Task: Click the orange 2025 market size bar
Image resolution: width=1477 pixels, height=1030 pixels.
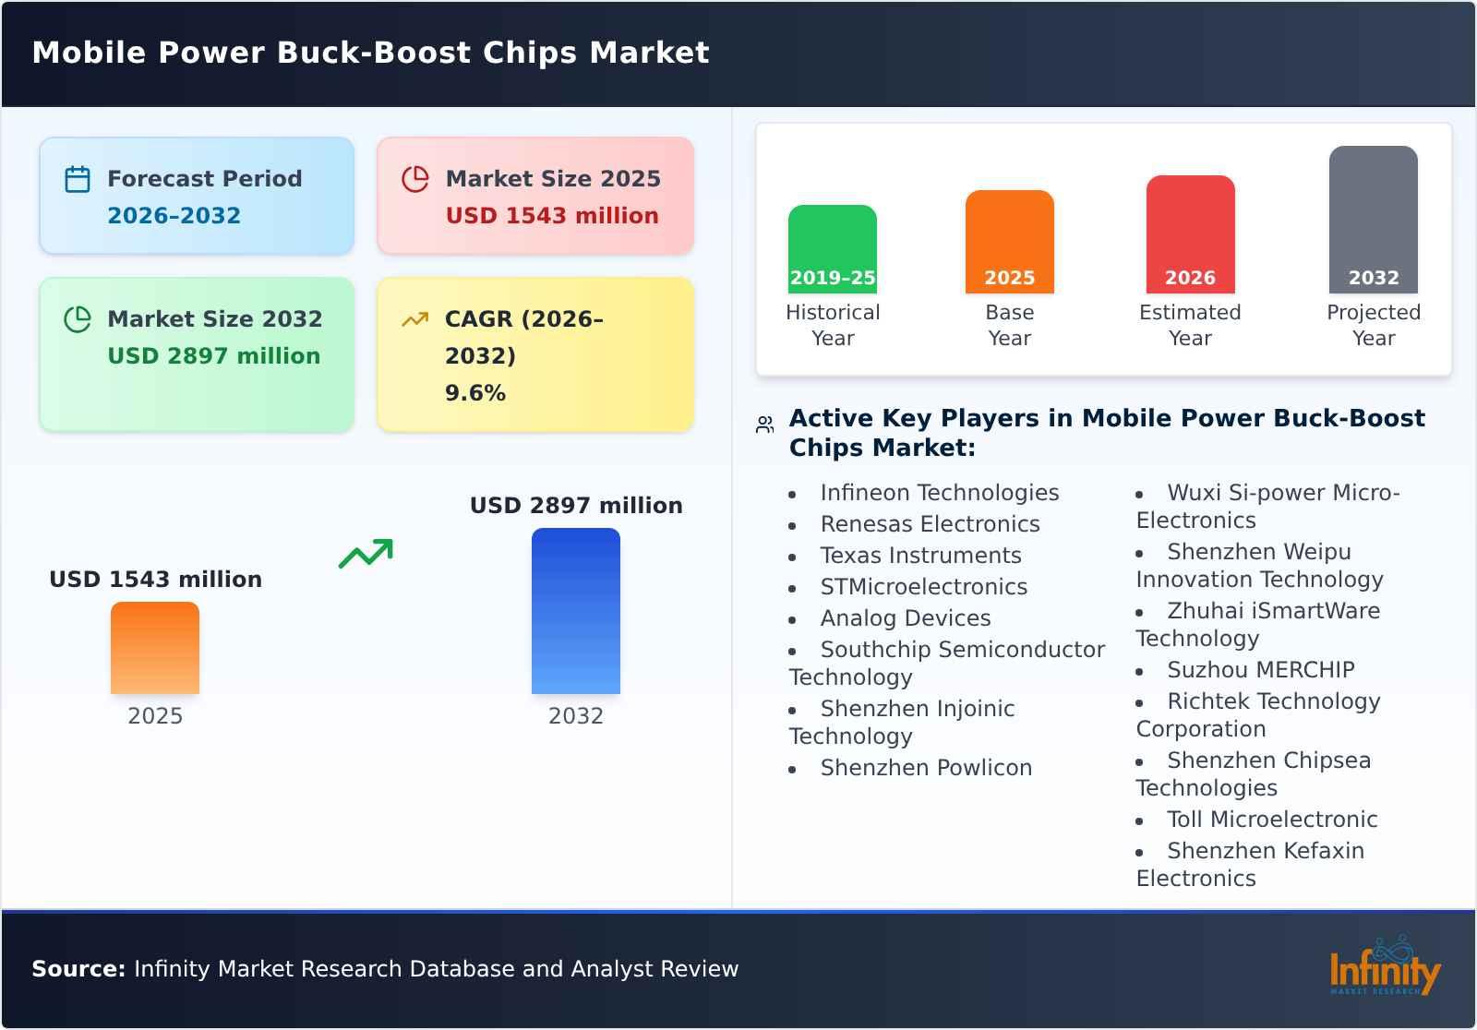Action: [155, 649]
